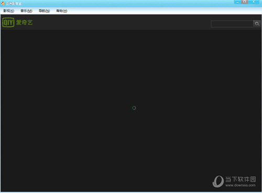Image resolution: width=262 pixels, height=193 pixels.
Task: Open the 影视(K) menu
Action: pos(9,11)
